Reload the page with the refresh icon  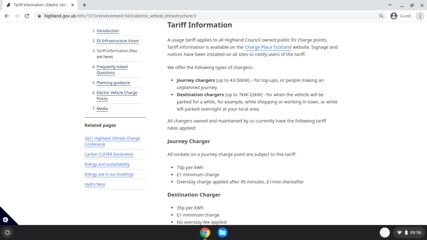[x=26, y=16]
